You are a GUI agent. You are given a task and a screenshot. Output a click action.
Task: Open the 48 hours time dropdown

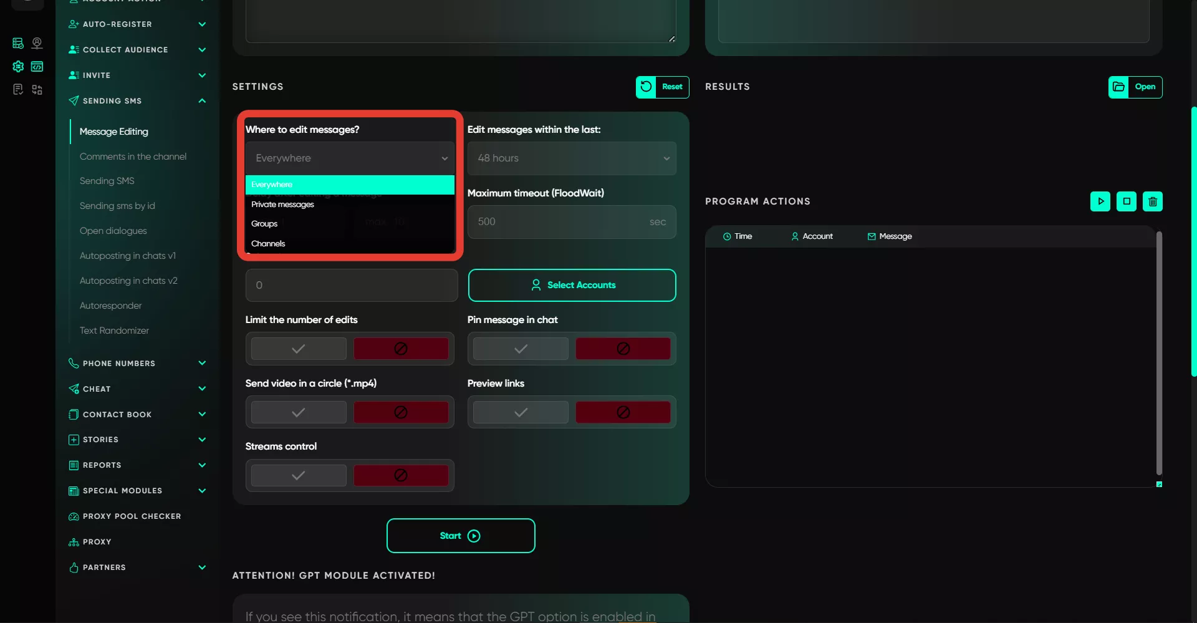pyautogui.click(x=572, y=158)
